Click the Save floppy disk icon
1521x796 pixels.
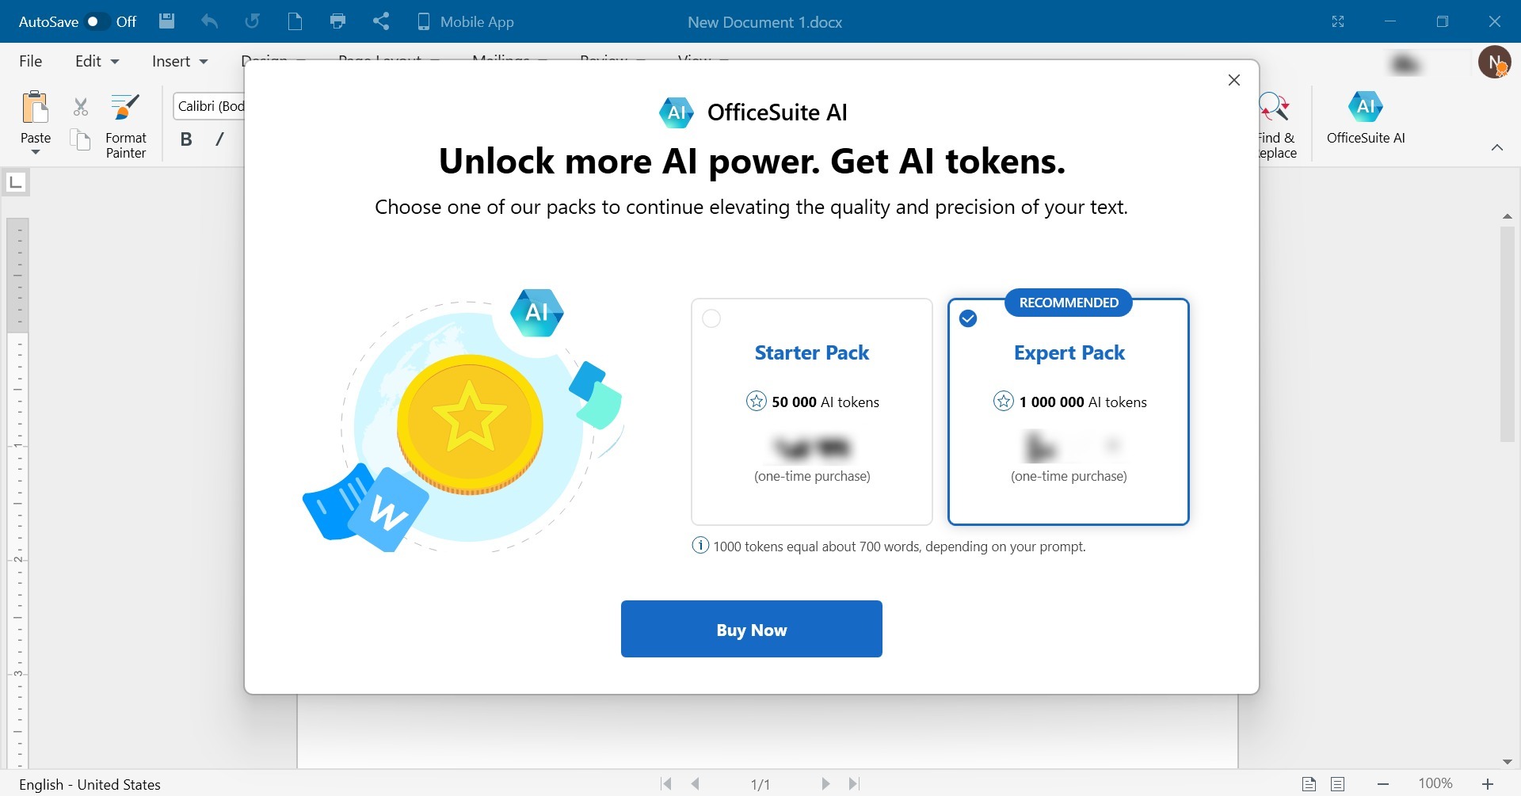click(166, 21)
